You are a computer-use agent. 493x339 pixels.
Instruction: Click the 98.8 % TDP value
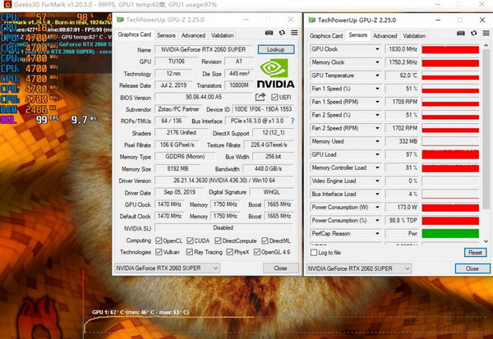point(403,221)
